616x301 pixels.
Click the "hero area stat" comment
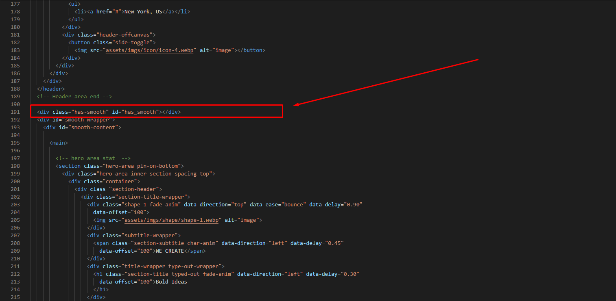coord(93,158)
